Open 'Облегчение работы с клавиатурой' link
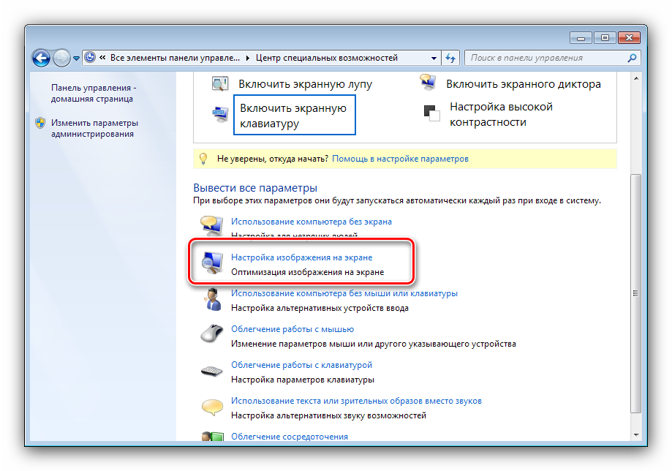Screen dimensions: 672x471 pos(301,365)
